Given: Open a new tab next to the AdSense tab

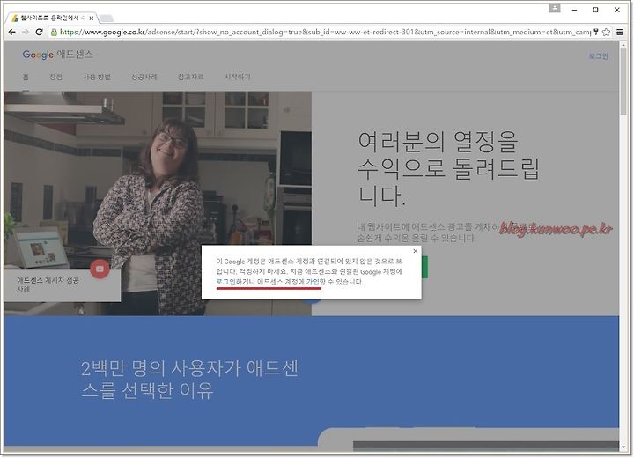Looking at the screenshot, I should 107,18.
